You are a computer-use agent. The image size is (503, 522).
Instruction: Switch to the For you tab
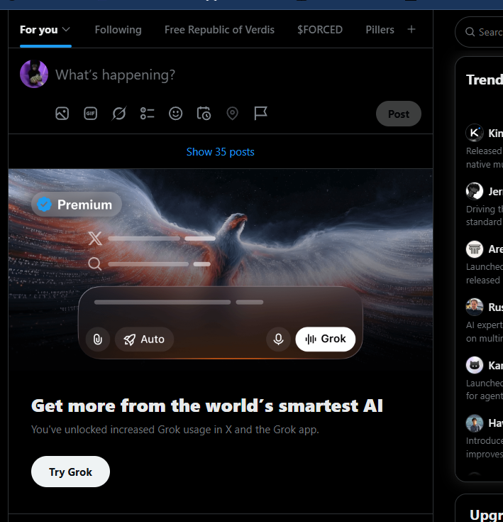click(45, 30)
